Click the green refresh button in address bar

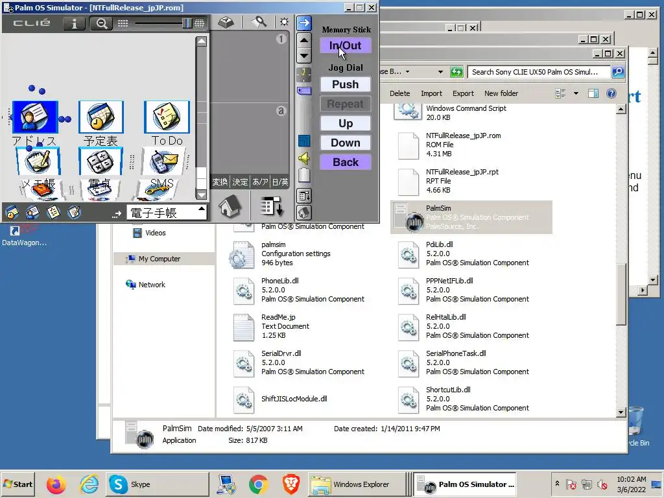pyautogui.click(x=456, y=72)
